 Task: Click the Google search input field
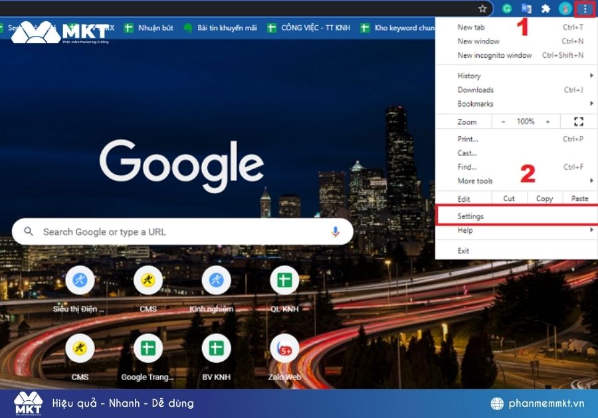(x=179, y=232)
